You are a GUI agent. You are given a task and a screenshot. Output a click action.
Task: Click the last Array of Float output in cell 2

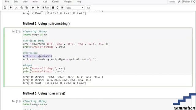tap(55, 83)
